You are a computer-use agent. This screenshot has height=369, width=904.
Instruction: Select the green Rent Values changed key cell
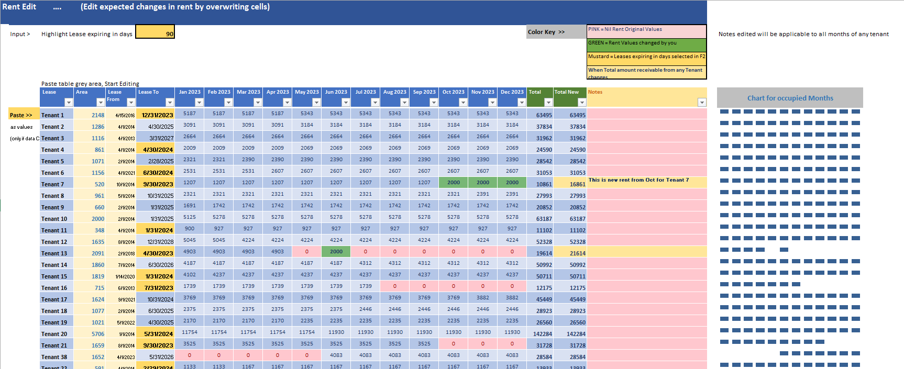point(647,45)
